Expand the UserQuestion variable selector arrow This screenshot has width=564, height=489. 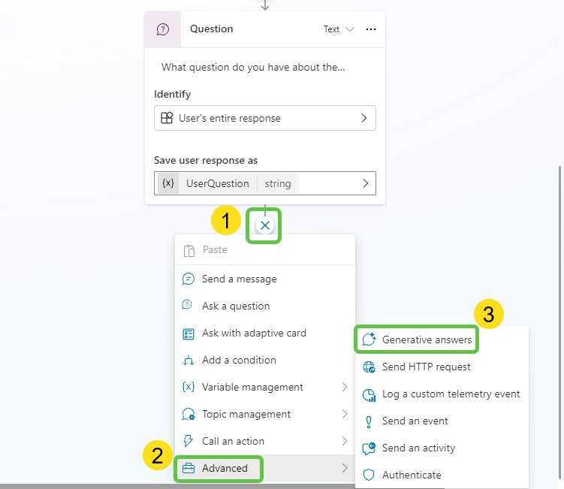click(365, 183)
